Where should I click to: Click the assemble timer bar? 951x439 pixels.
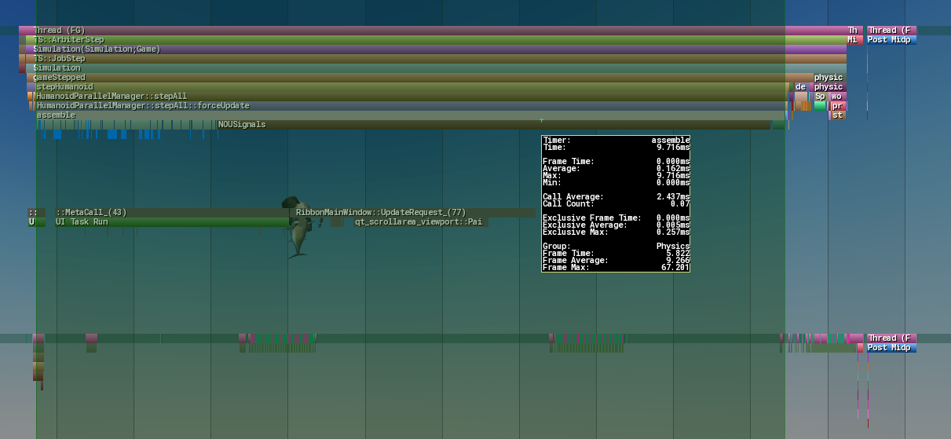point(410,115)
